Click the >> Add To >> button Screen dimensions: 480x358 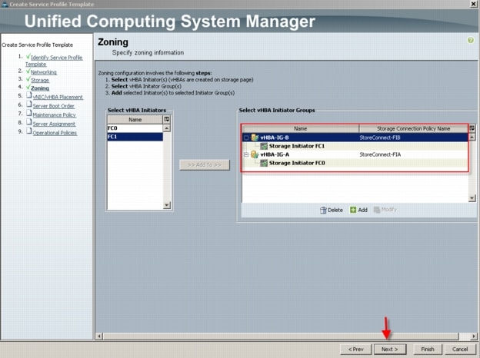pyautogui.click(x=205, y=164)
